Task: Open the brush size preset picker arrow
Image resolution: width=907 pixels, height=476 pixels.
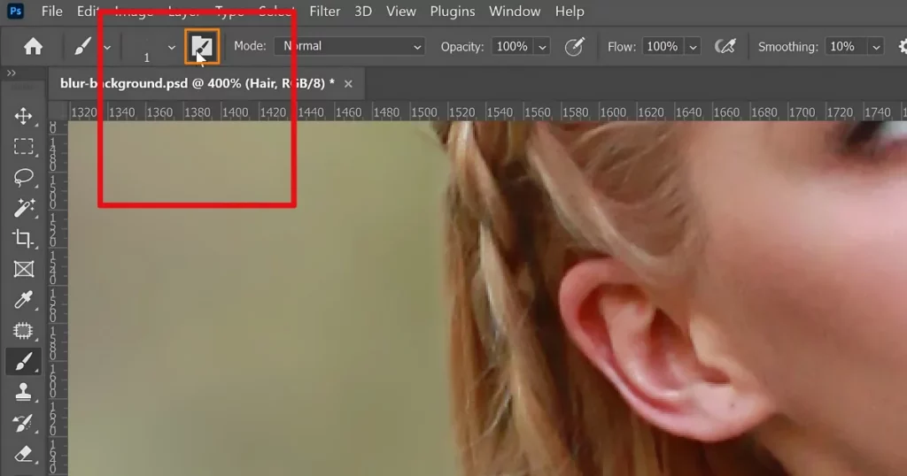Action: coord(171,48)
